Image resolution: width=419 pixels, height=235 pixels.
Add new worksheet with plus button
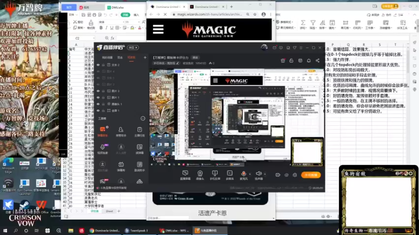pyautogui.click(x=119, y=211)
